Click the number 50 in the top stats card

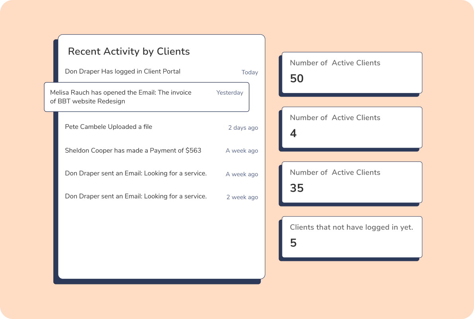[x=298, y=79]
